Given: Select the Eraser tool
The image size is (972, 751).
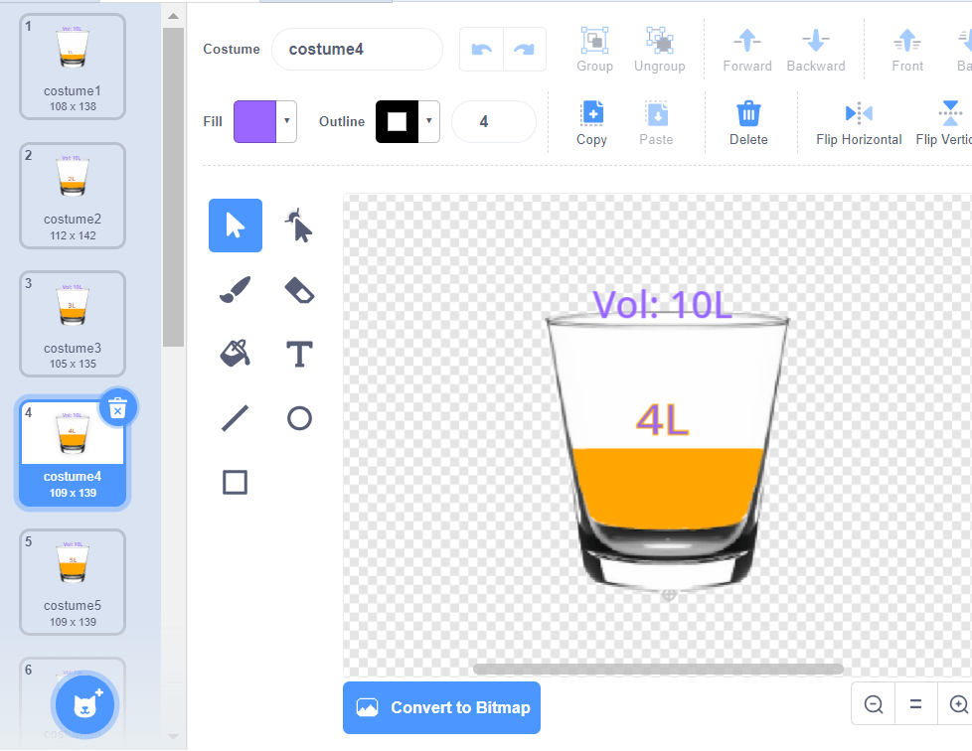Looking at the screenshot, I should tap(299, 289).
